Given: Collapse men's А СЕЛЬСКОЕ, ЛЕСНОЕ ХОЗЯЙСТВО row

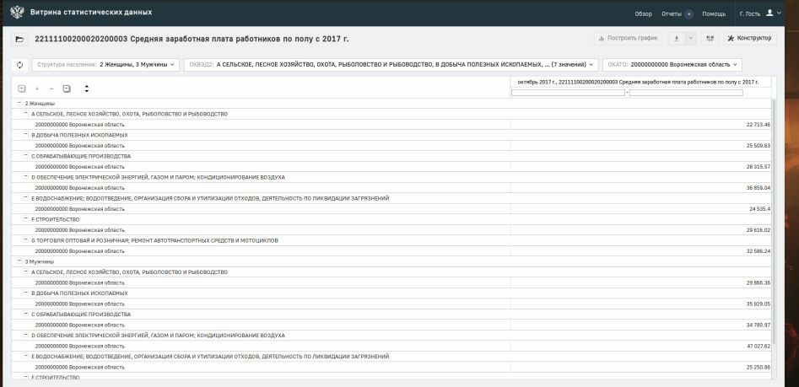Looking at the screenshot, I should point(26,272).
